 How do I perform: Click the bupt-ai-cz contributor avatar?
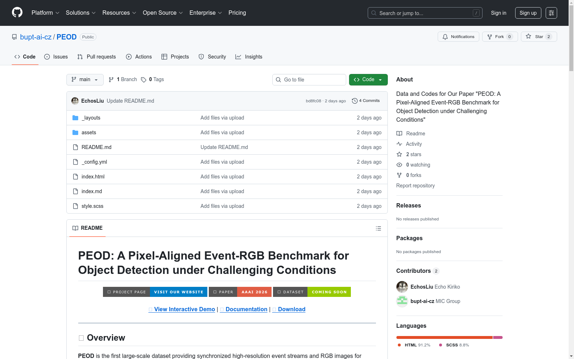coord(402,301)
